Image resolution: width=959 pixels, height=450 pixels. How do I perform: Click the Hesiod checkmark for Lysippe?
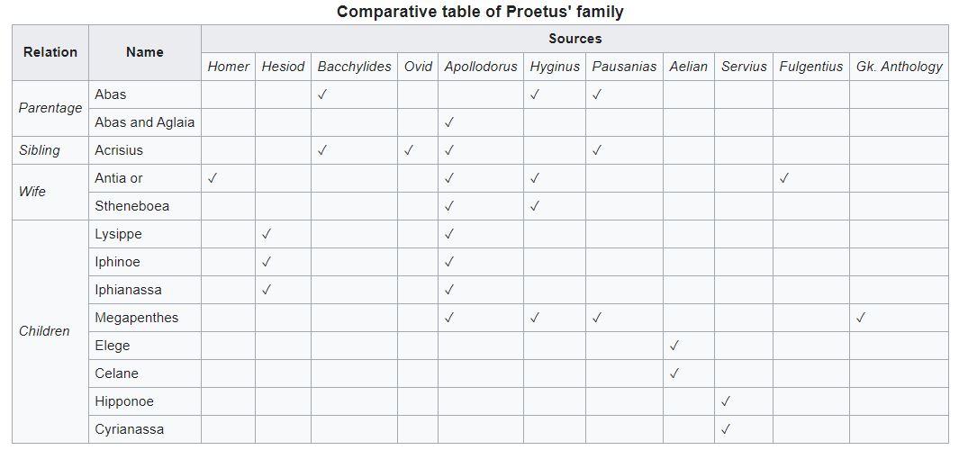click(267, 234)
